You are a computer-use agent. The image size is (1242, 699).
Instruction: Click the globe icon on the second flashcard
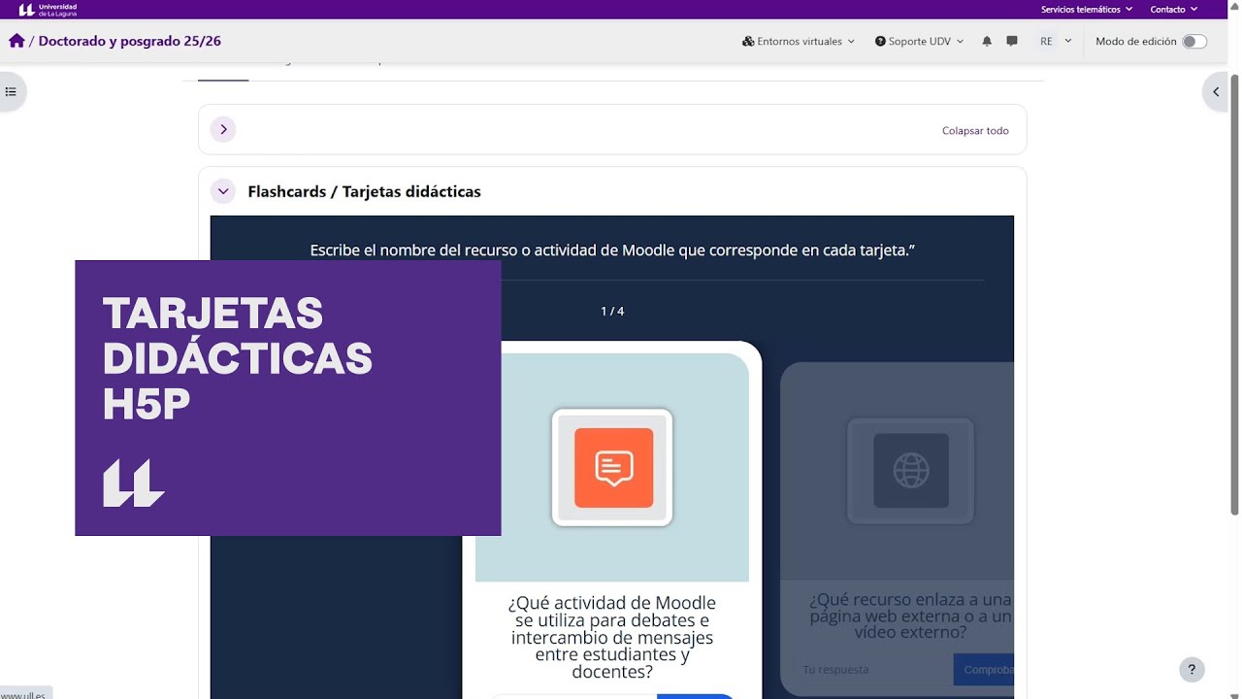click(x=911, y=471)
